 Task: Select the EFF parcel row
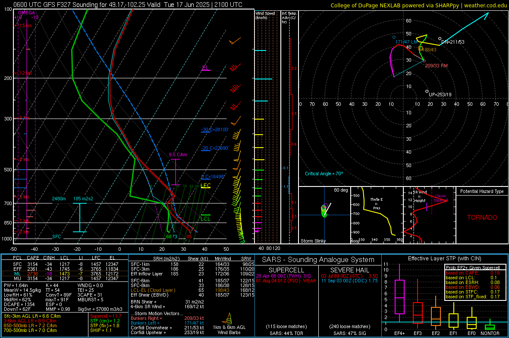click(66, 269)
